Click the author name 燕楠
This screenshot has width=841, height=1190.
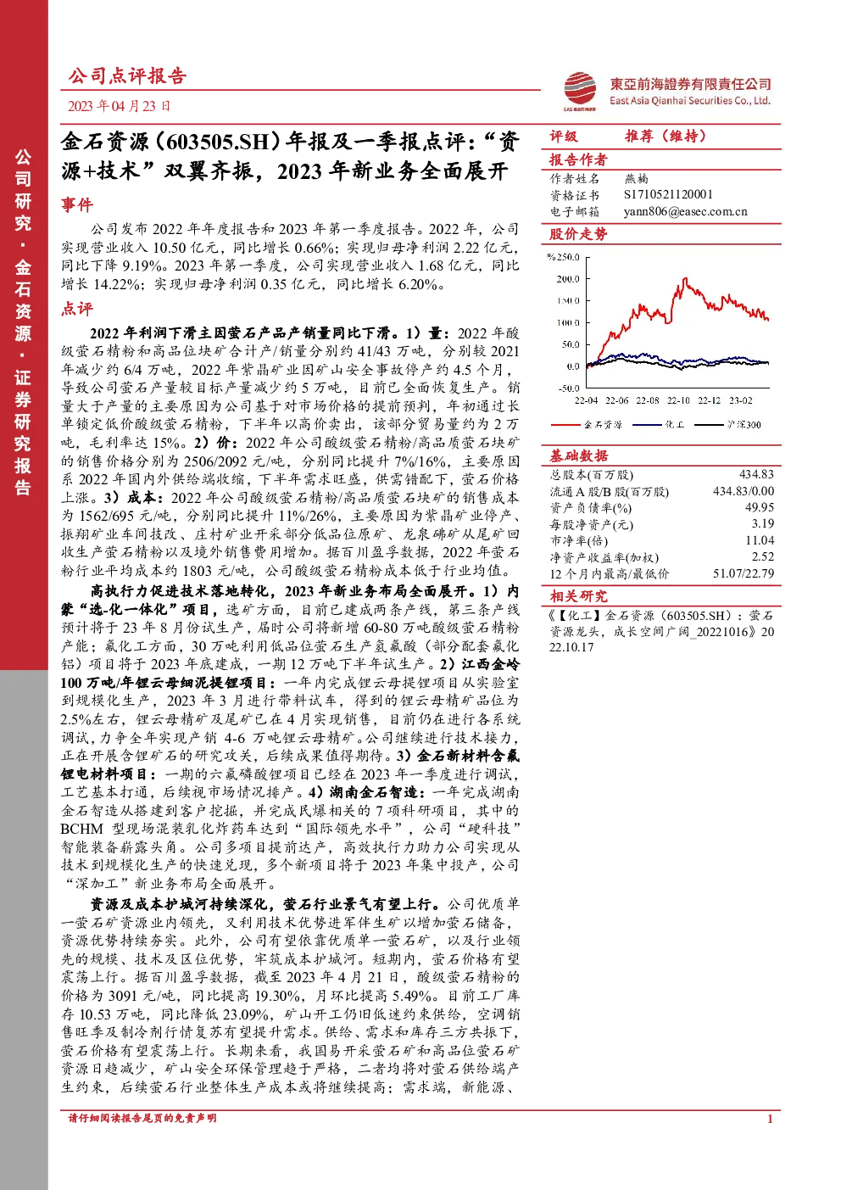tap(637, 179)
